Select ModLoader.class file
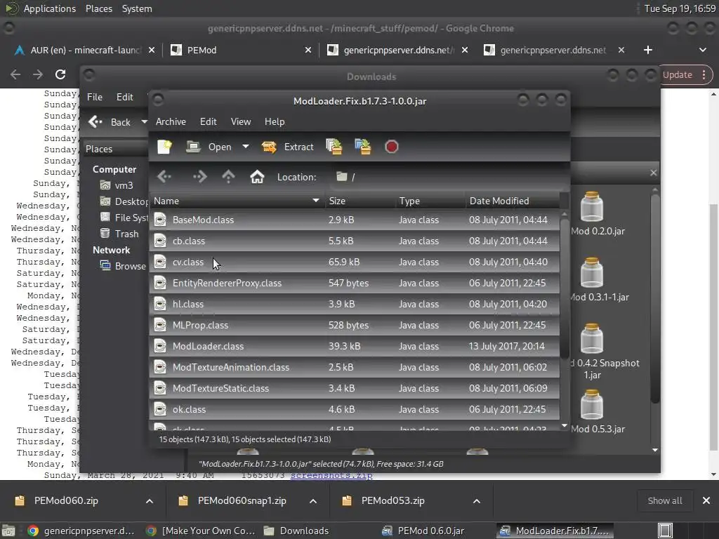Viewport: 719px width, 539px height. point(355,346)
